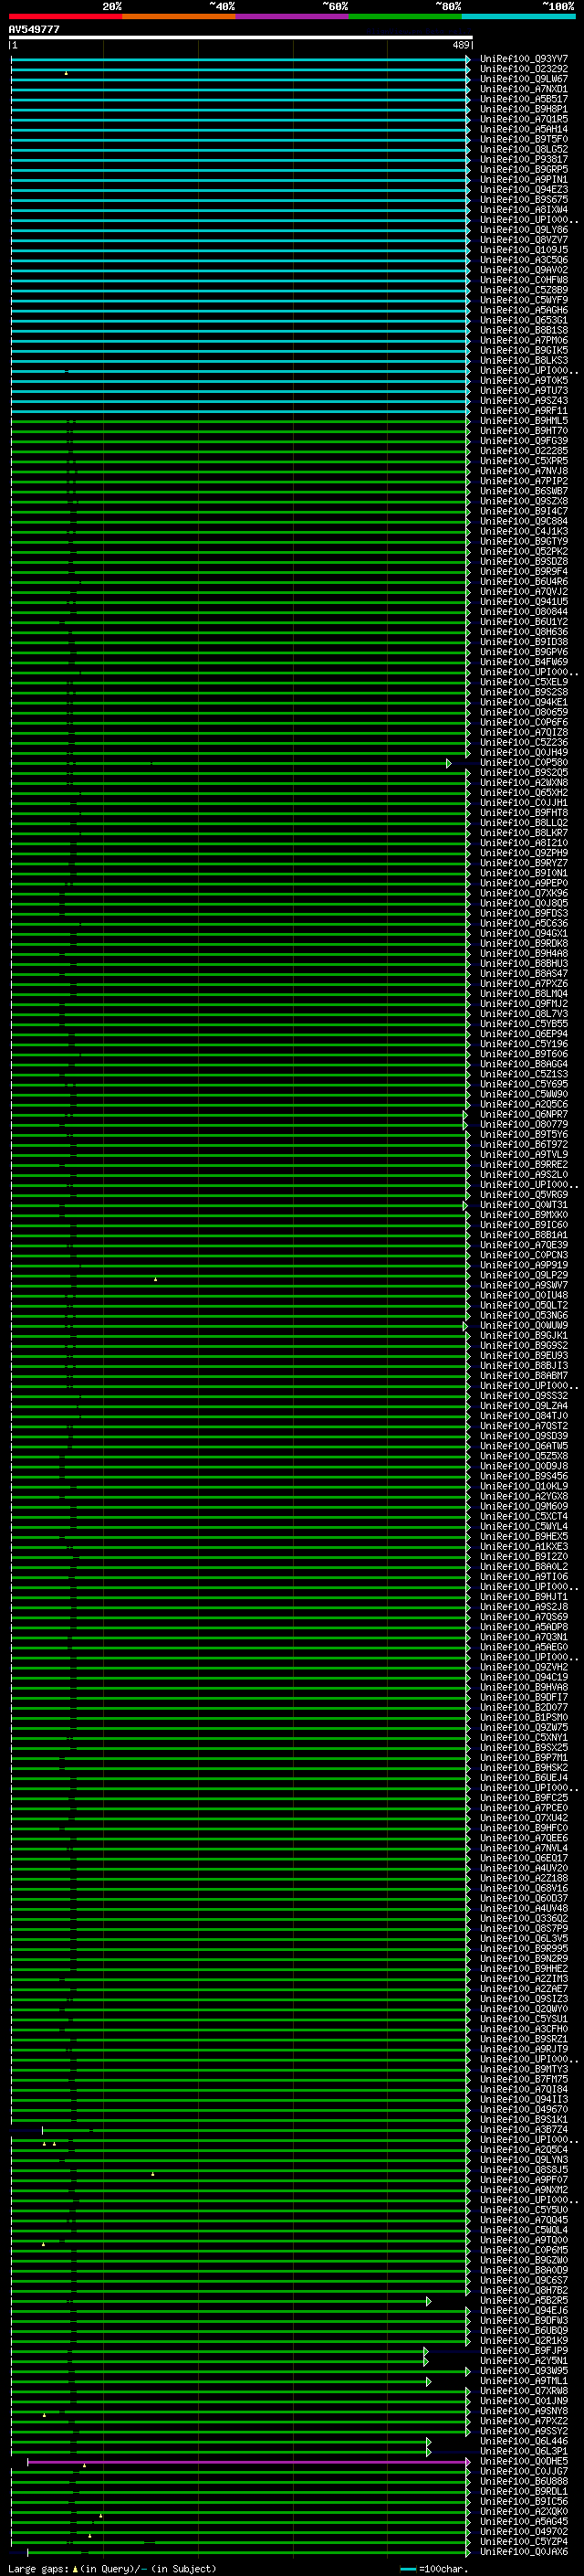Select hit UniRef100_Q9AV02
Viewport: 584px width, 2576px height.
click(523, 270)
